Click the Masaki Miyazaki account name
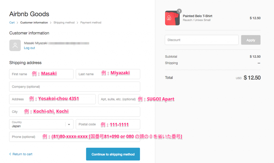The width and height of the screenshot is (274, 163). coord(36,43)
